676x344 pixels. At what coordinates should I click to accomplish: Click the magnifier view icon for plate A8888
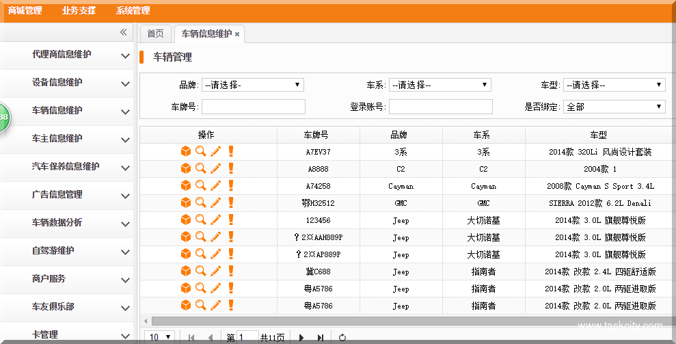200,168
